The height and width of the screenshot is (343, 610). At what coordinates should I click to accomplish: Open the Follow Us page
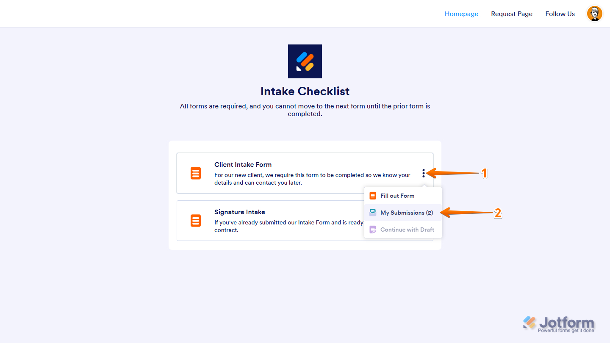pos(560,14)
